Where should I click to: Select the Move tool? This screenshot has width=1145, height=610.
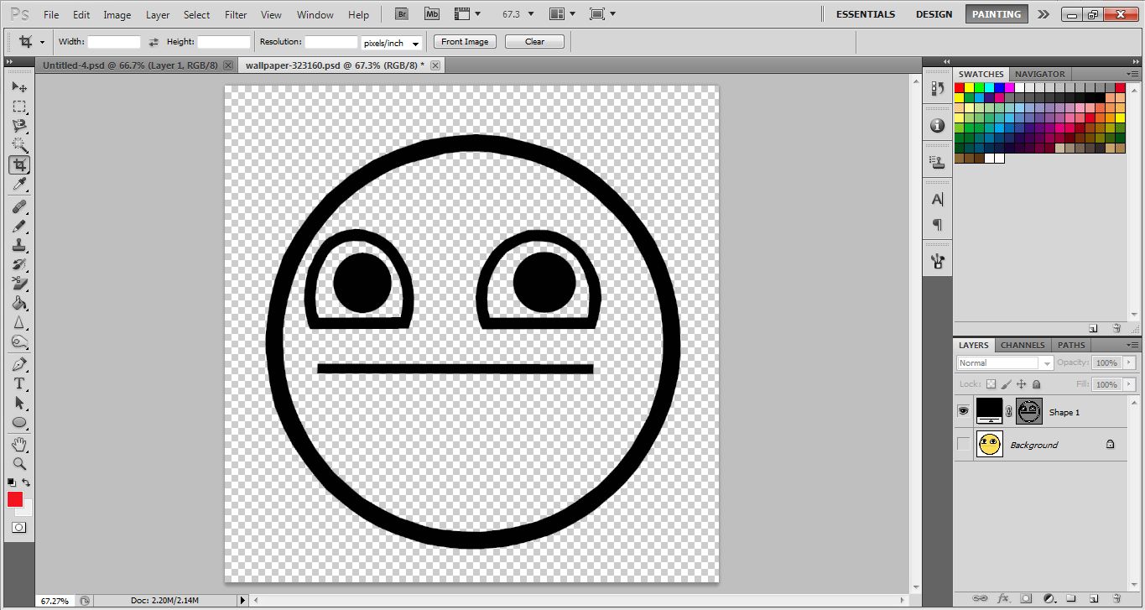point(20,86)
